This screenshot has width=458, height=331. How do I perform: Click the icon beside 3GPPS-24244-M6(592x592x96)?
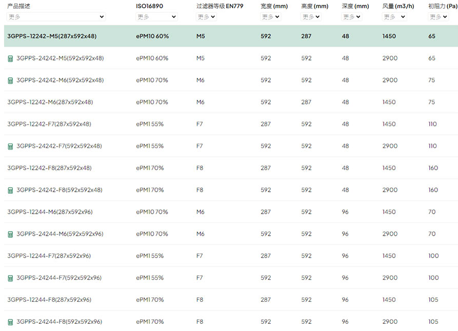coord(10,234)
